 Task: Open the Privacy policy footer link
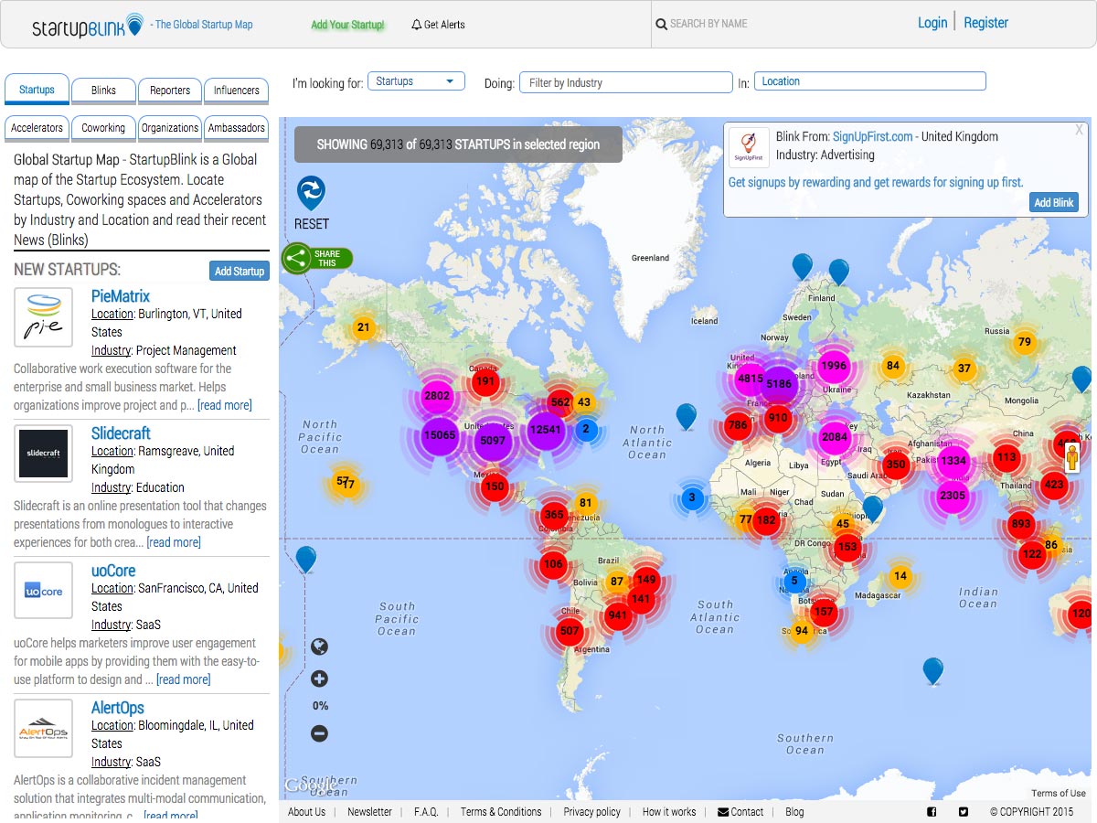click(x=591, y=812)
